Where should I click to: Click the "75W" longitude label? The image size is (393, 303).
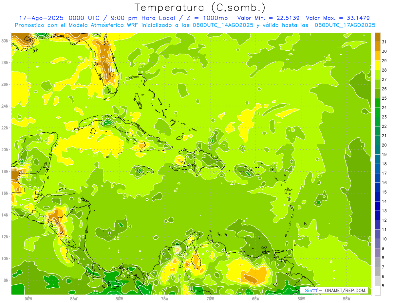point(165,299)
